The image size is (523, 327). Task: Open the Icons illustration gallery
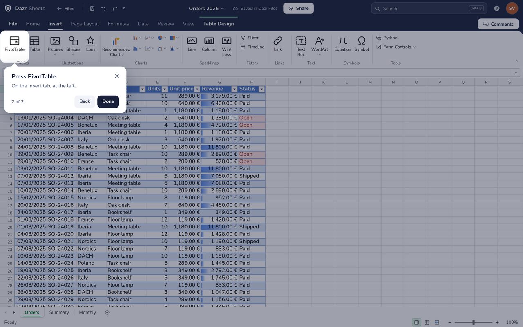coord(90,45)
